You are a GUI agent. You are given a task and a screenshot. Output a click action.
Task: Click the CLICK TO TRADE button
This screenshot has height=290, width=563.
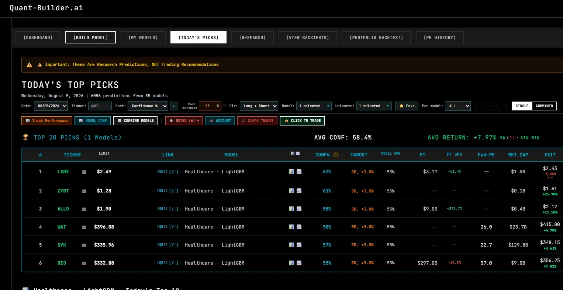pyautogui.click(x=302, y=121)
